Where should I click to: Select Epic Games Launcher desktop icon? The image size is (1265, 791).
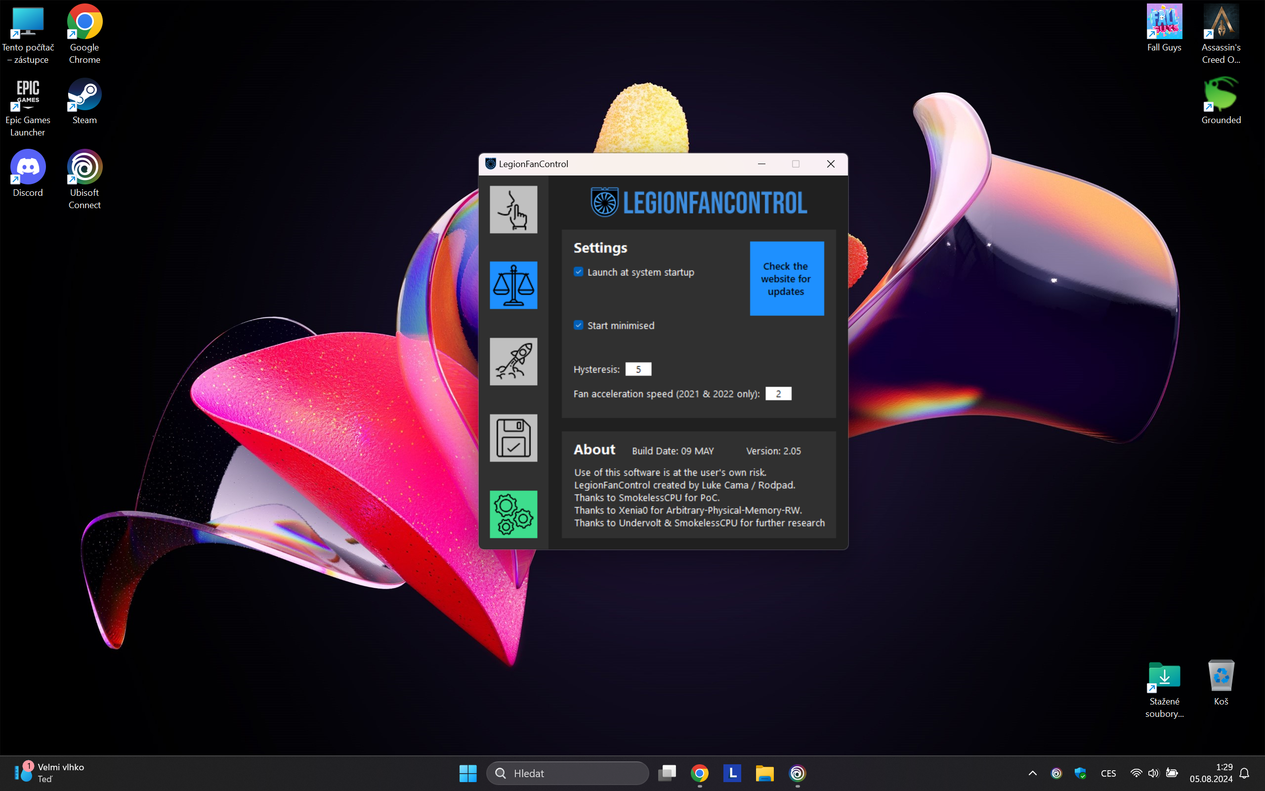[28, 108]
